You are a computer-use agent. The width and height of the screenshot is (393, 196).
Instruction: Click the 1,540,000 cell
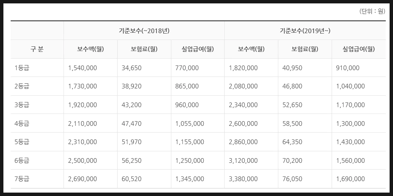click(x=90, y=68)
